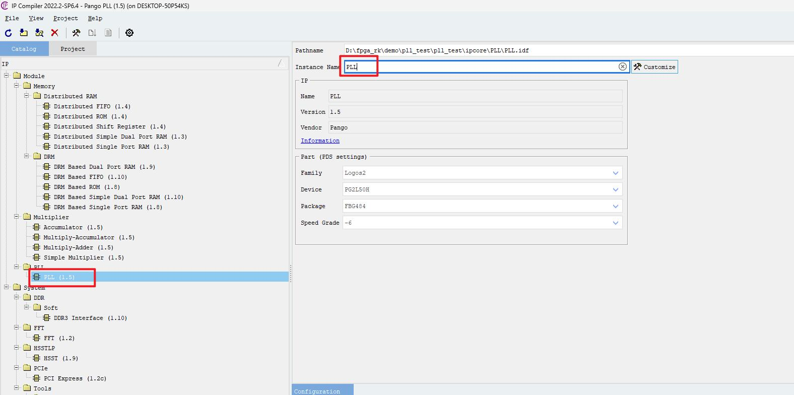Collapse the Memory folder node
This screenshot has width=794, height=395.
[17, 86]
